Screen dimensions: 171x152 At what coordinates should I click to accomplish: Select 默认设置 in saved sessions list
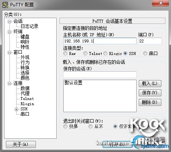(x=73, y=83)
